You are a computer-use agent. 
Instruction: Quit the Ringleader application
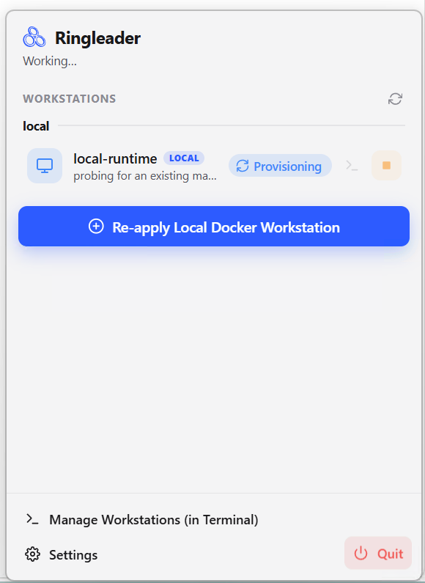378,553
